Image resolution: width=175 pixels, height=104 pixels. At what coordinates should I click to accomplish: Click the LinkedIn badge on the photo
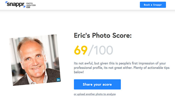pyautogui.click(x=58, y=80)
